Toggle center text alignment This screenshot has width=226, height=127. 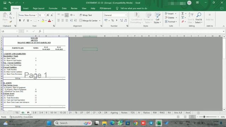point(63,20)
